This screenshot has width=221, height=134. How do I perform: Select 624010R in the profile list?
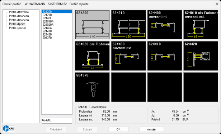[57, 21]
